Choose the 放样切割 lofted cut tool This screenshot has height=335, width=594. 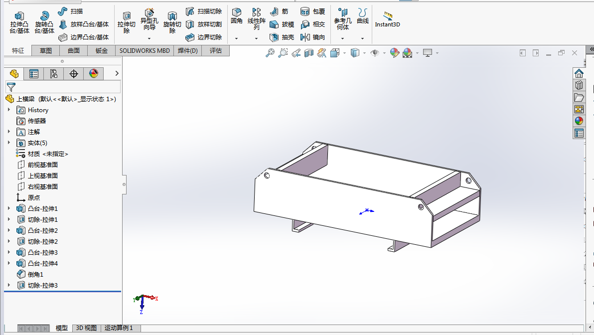click(204, 24)
